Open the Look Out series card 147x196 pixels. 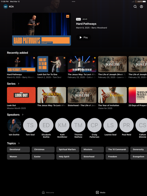21,95
